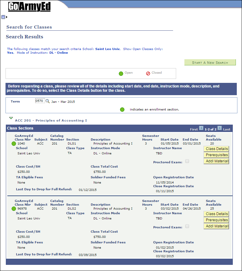Click ACC 201 - Principles of Accounting I title
Screen dimensions: 242x271
(51, 121)
